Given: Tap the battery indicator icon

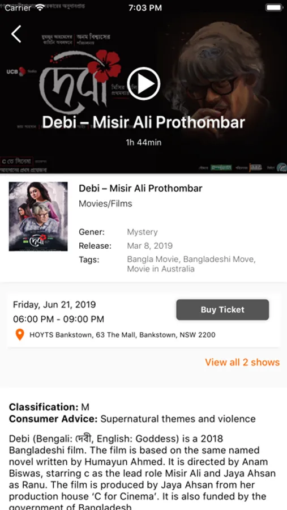Looking at the screenshot, I should pyautogui.click(x=274, y=7).
